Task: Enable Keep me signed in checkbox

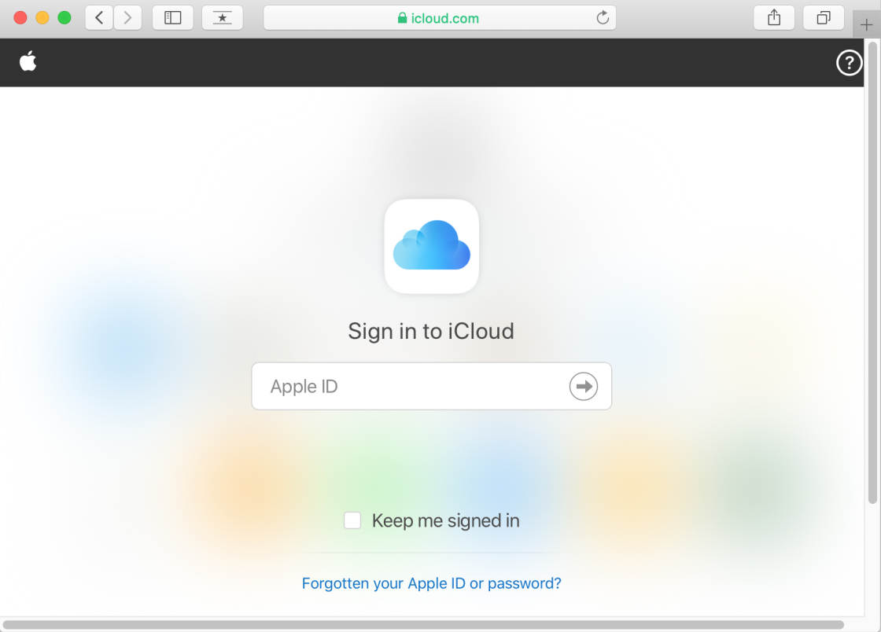Action: (352, 520)
